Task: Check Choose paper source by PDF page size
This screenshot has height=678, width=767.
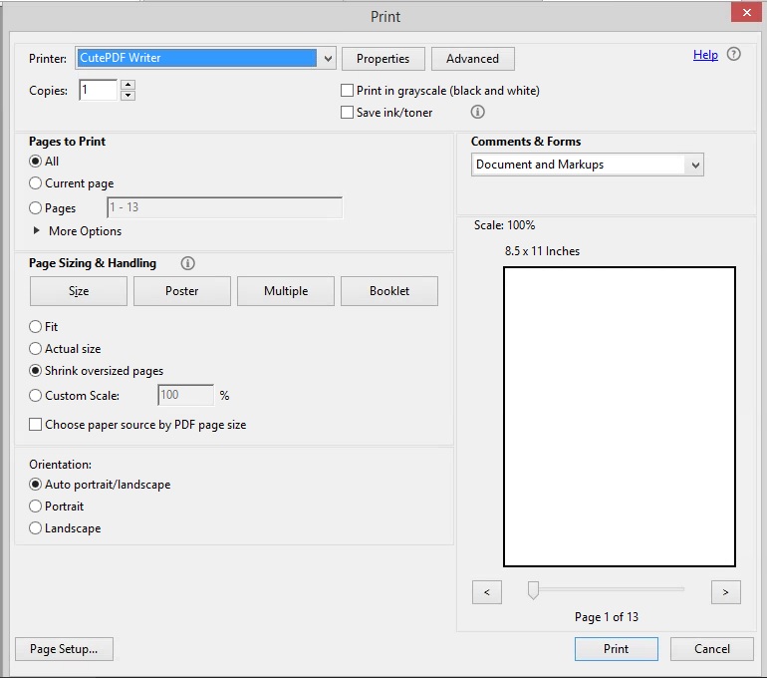Action: [35, 425]
